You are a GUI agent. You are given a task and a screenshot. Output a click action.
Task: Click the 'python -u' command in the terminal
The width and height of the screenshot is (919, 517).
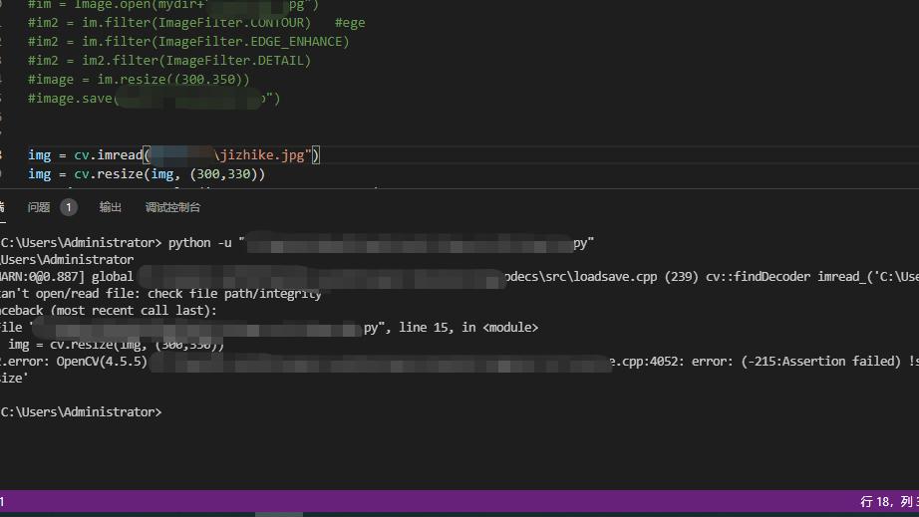(200, 243)
